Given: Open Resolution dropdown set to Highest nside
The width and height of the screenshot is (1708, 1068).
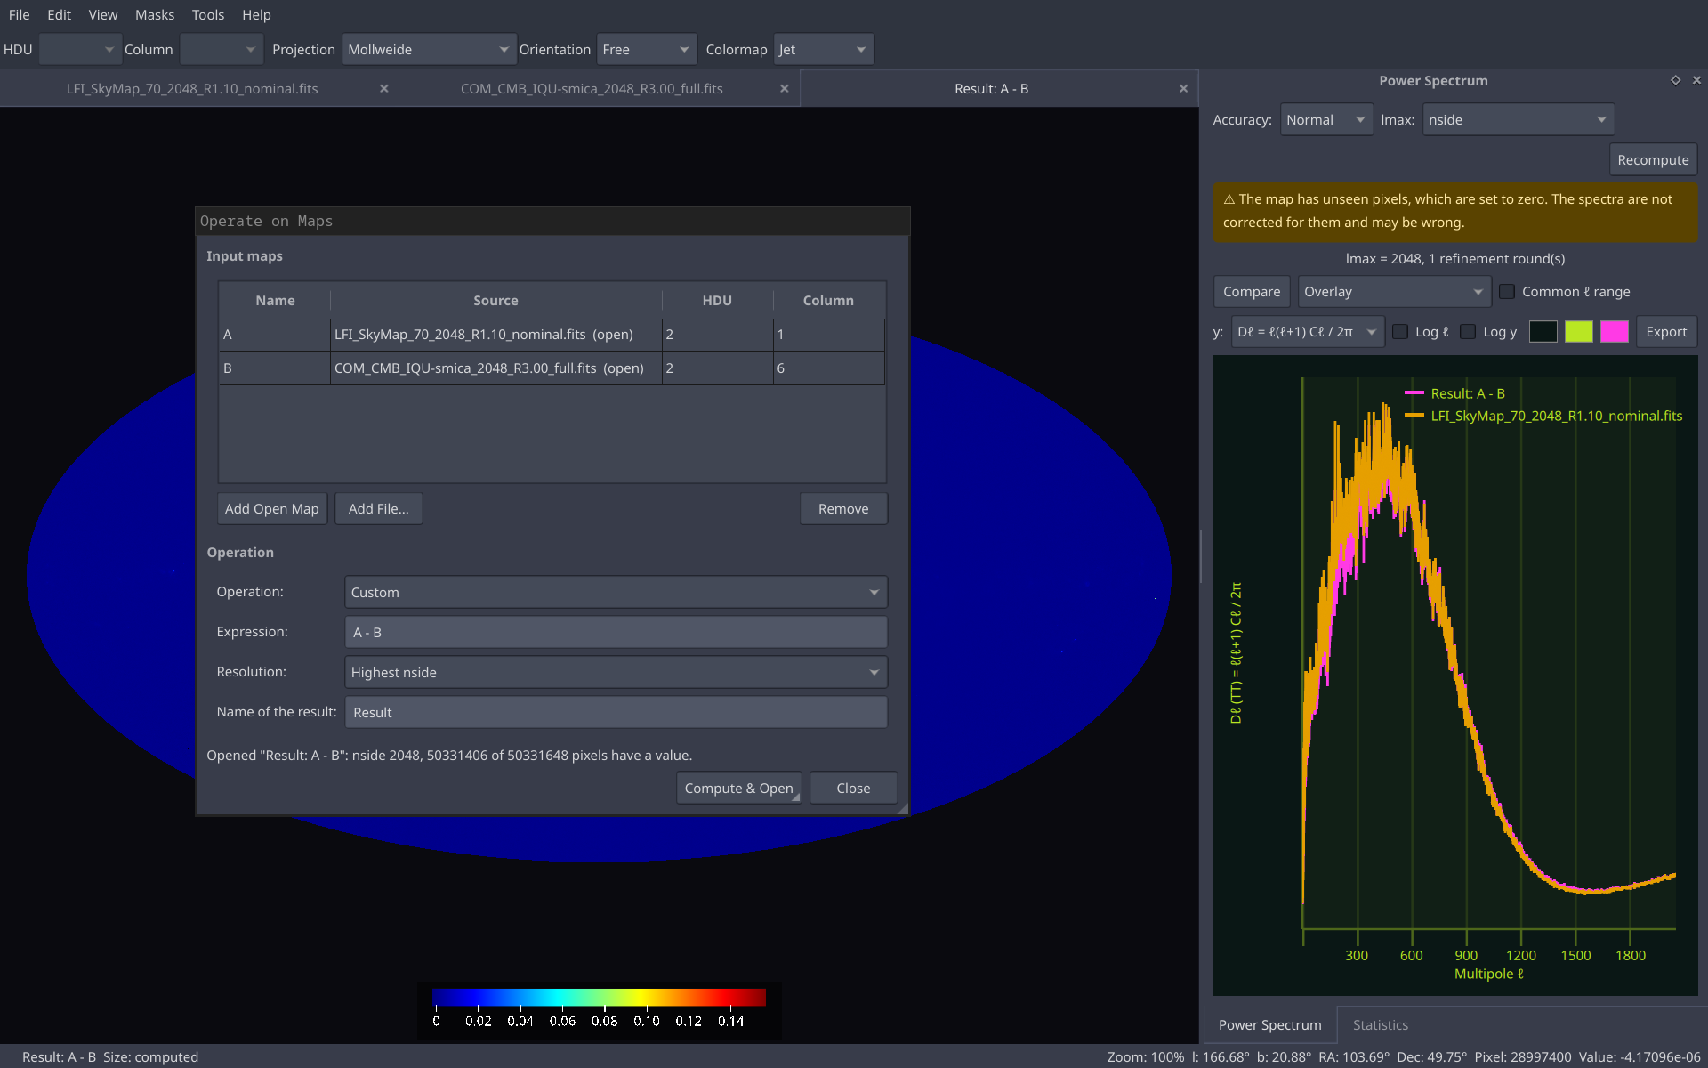Looking at the screenshot, I should point(616,673).
